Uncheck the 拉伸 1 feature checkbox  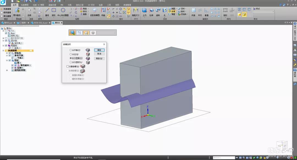tap(12, 68)
